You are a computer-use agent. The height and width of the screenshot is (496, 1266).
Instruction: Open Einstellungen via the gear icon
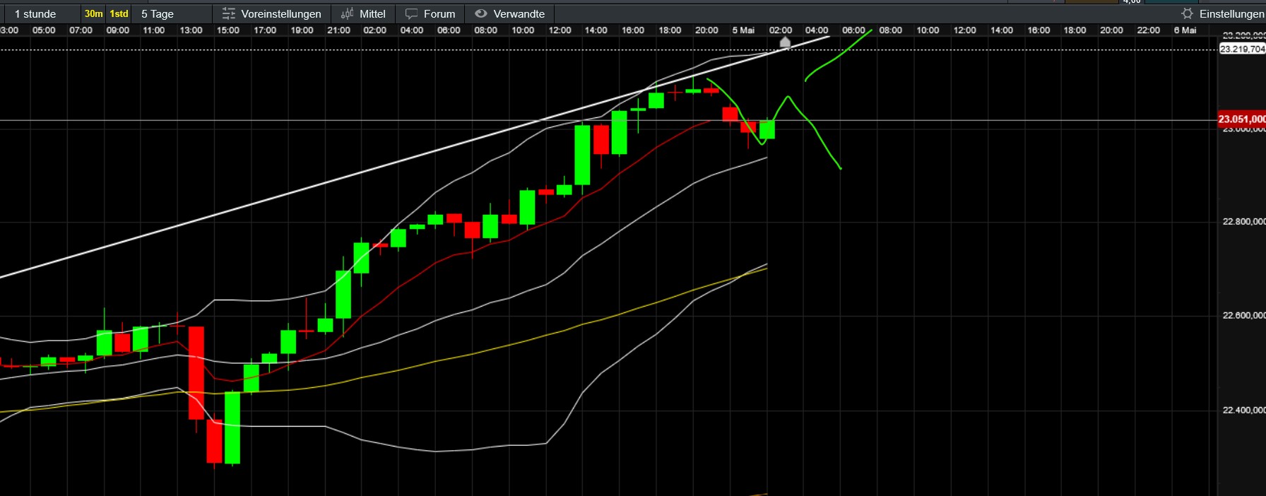[x=1188, y=13]
